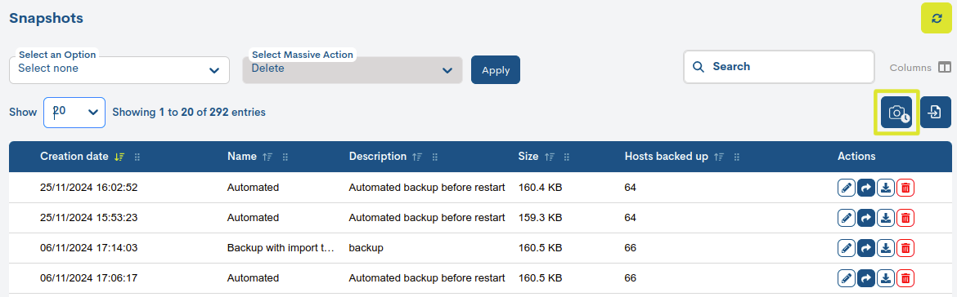Image resolution: width=957 pixels, height=297 pixels.
Task: Grab the Hosts backed up column handle
Action: pyautogui.click(x=737, y=157)
